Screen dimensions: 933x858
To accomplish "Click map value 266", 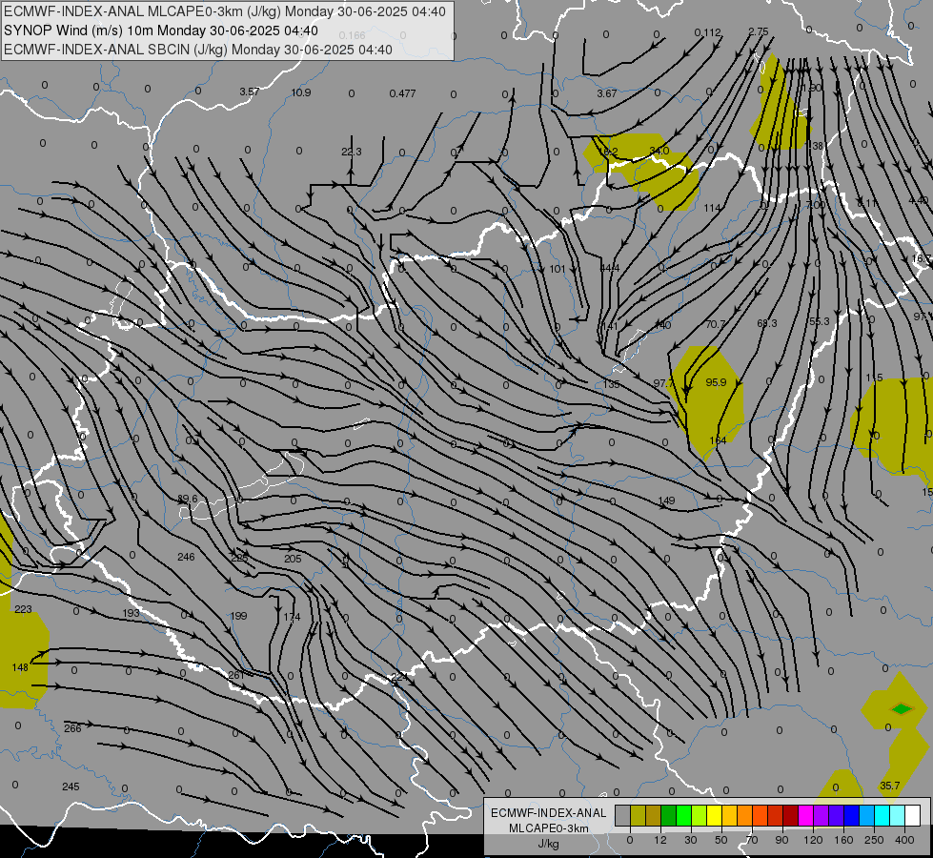I will [72, 728].
